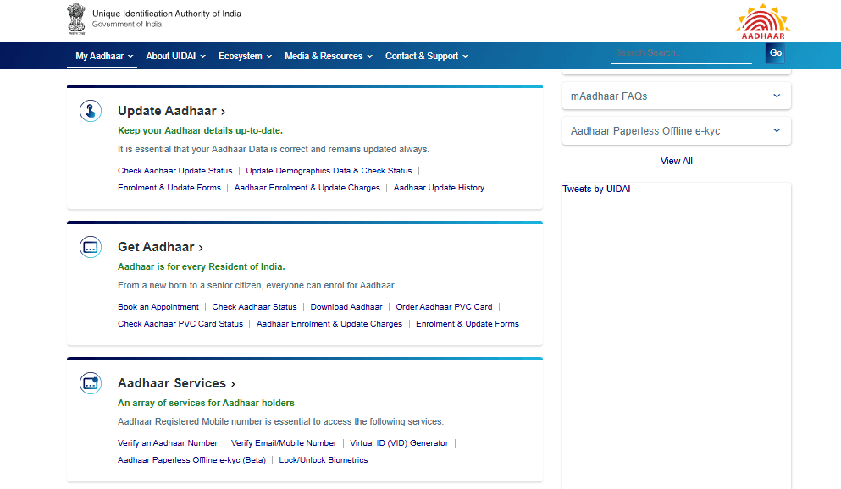Viewport: 841px width, 489px height.
Task: Click Lock/Unlock Biometrics link
Action: [324, 460]
